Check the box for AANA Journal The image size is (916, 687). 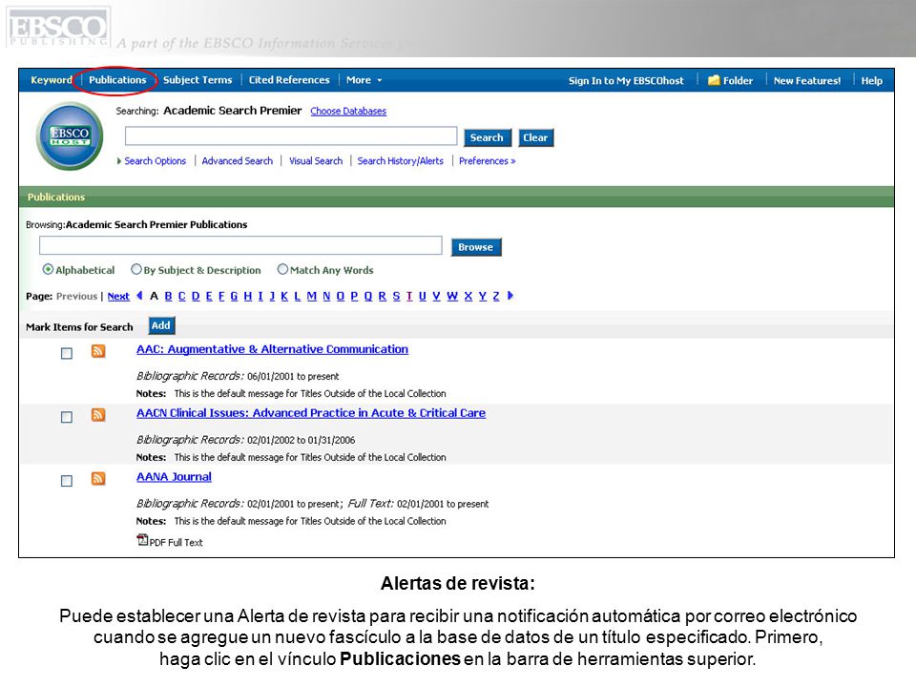point(67,481)
